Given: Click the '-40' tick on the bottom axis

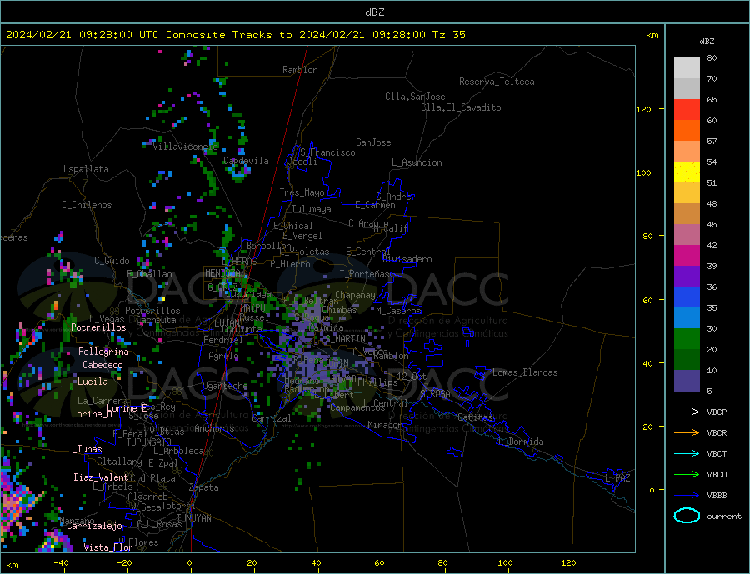Looking at the screenshot, I should 61,563.
